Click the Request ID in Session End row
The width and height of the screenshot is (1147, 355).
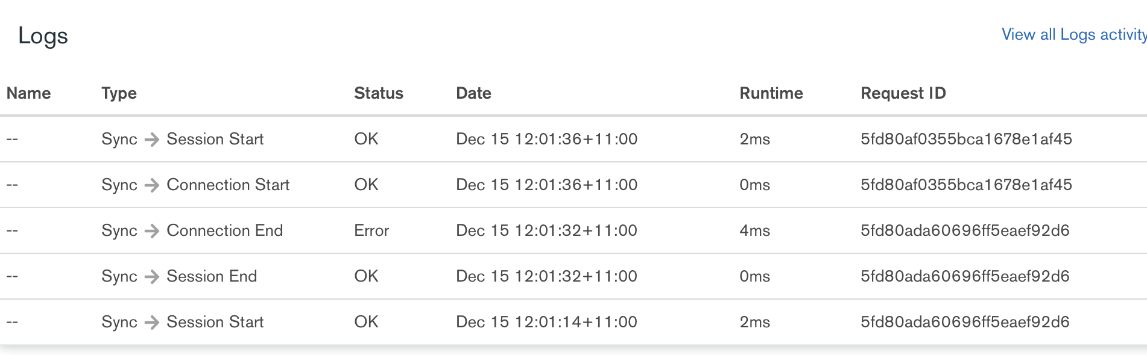965,276
